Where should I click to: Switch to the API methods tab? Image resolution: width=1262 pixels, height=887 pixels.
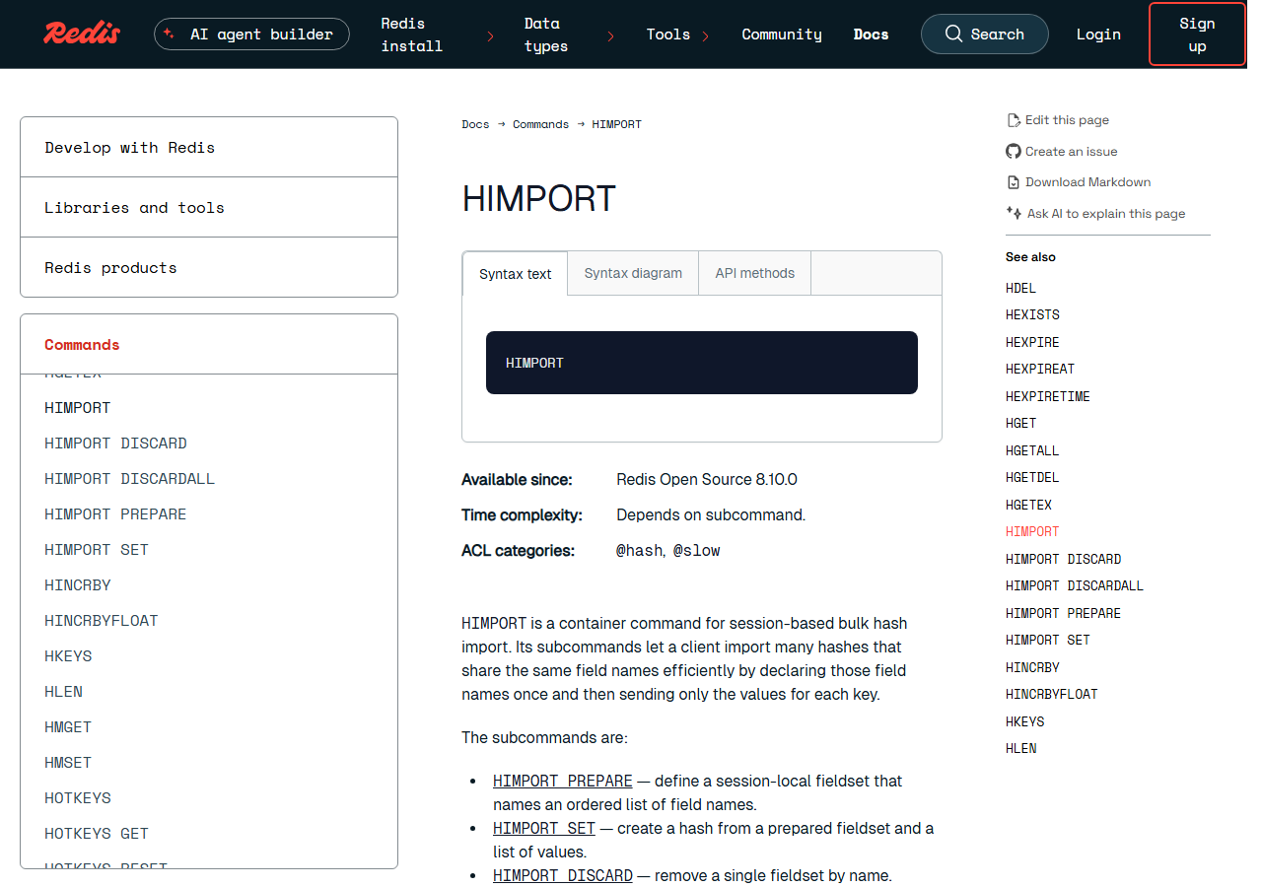[755, 273]
